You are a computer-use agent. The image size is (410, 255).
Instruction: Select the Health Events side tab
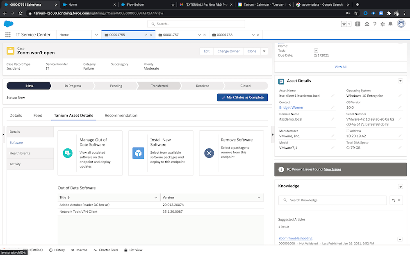click(x=20, y=153)
